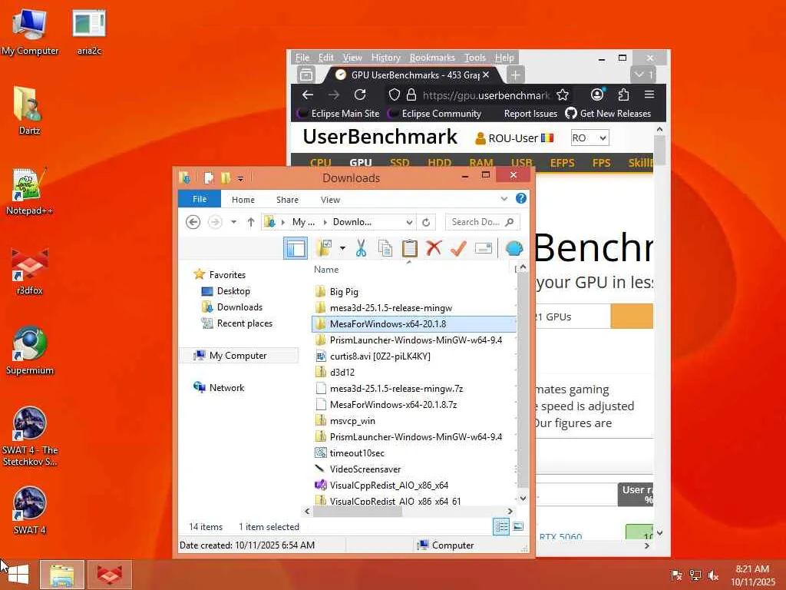The height and width of the screenshot is (590, 786).
Task: Open browser extensions puzzle icon
Action: coord(623,94)
